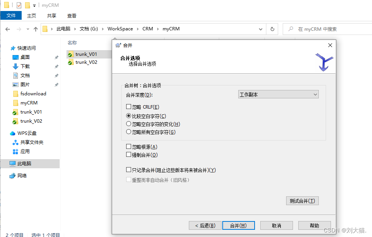
Task: Click the search magnifier icon in myCRM search
Action: pyautogui.click(x=291, y=29)
